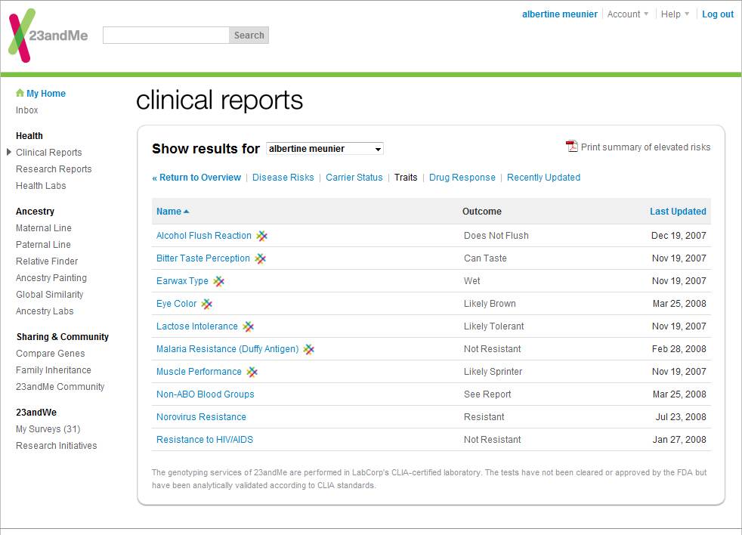The width and height of the screenshot is (742, 535).
Task: Open the Malaria Resistance (Duffy Antigen) report
Action: 227,349
